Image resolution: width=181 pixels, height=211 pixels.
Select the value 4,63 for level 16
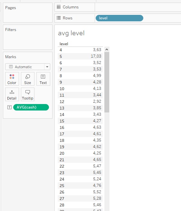pos(97,127)
